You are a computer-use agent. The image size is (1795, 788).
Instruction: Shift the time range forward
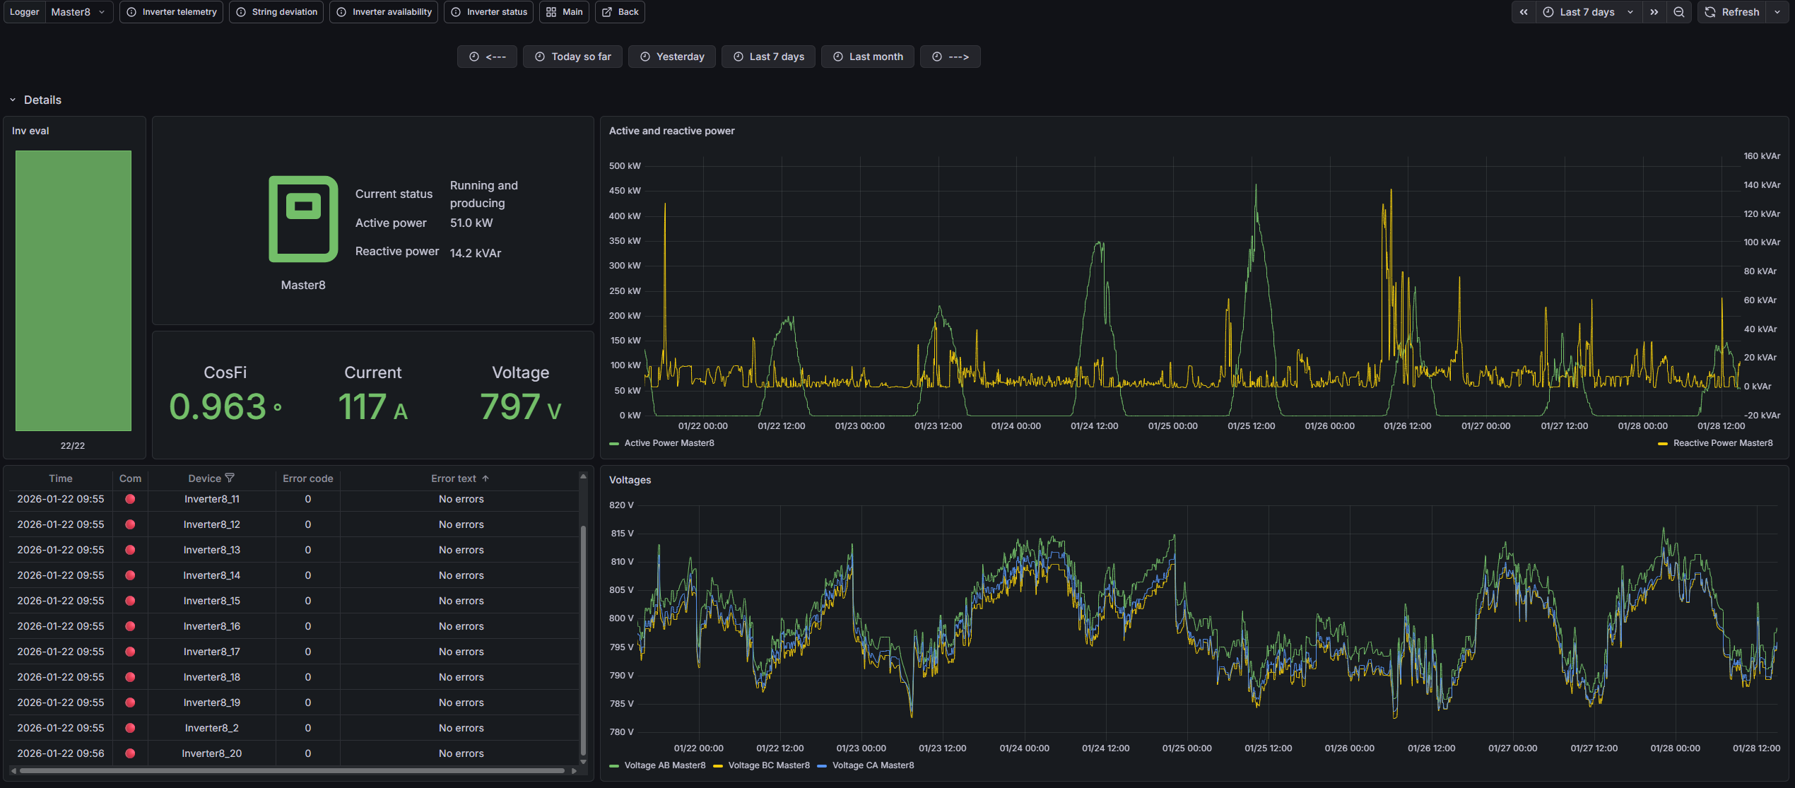click(x=1654, y=12)
